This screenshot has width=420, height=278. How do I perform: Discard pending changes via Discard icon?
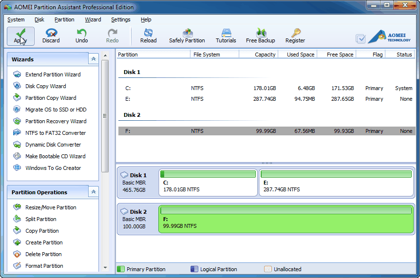[51, 36]
